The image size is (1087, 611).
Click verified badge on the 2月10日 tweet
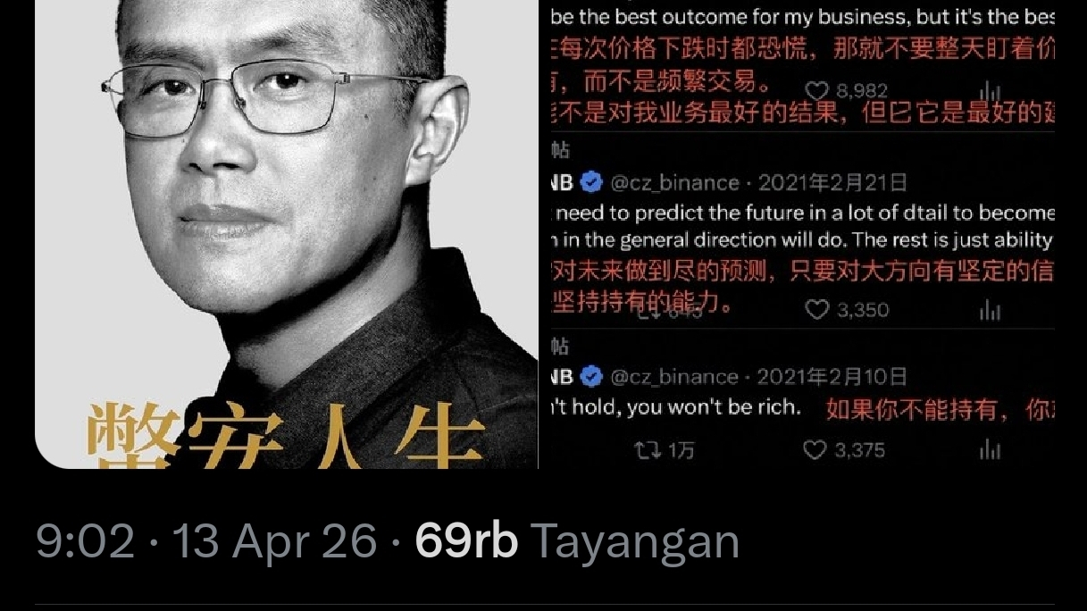pos(591,376)
